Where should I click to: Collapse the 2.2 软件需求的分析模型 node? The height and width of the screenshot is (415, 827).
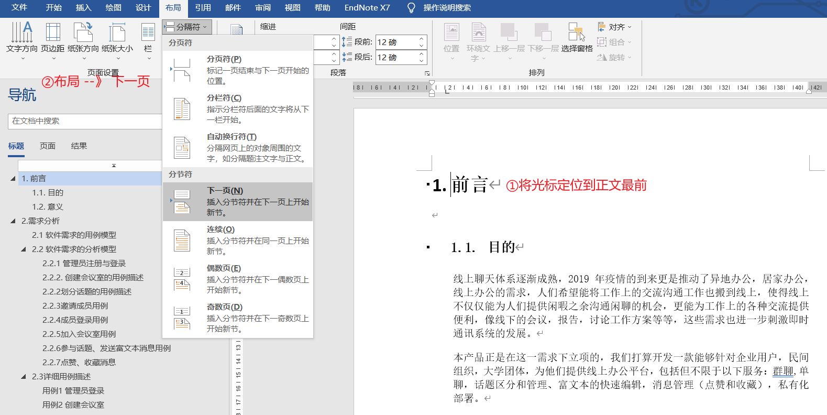(x=24, y=249)
